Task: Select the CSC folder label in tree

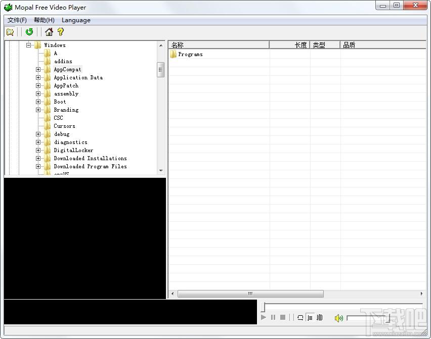Action: pyautogui.click(x=58, y=118)
